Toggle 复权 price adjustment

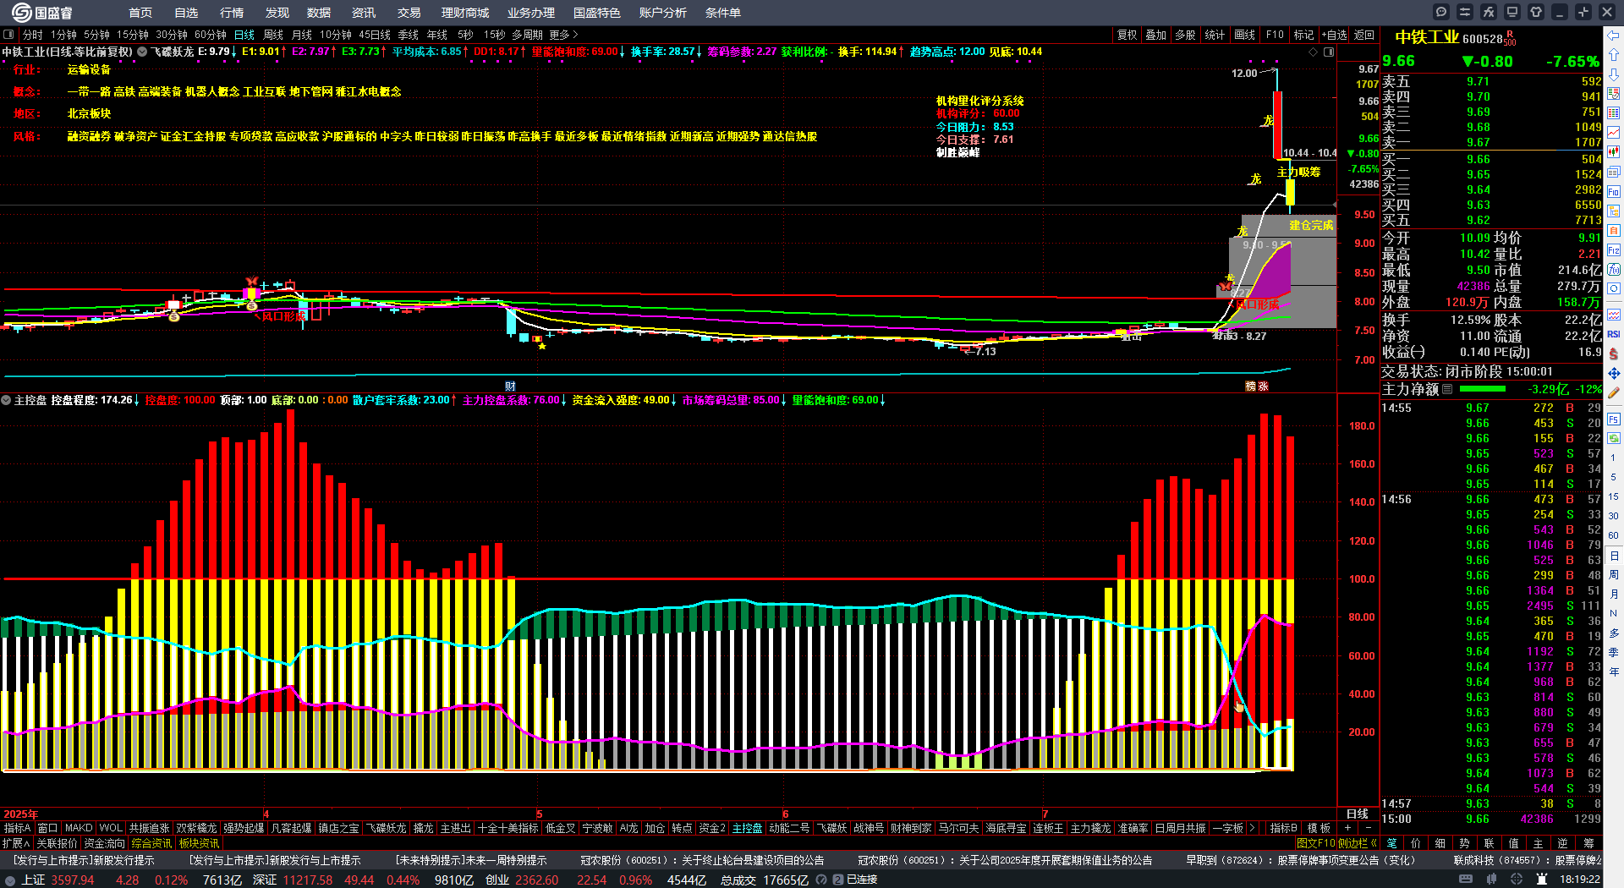pyautogui.click(x=1127, y=35)
